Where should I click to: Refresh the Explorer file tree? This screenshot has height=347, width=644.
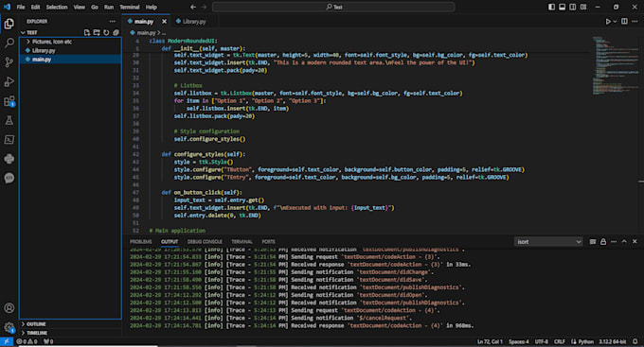tap(106, 32)
